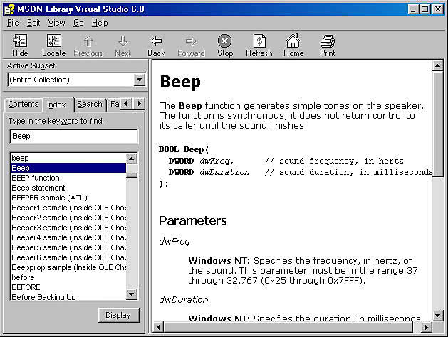Switch to the partially shown Favorites tab
448x337 pixels.
pyautogui.click(x=114, y=104)
